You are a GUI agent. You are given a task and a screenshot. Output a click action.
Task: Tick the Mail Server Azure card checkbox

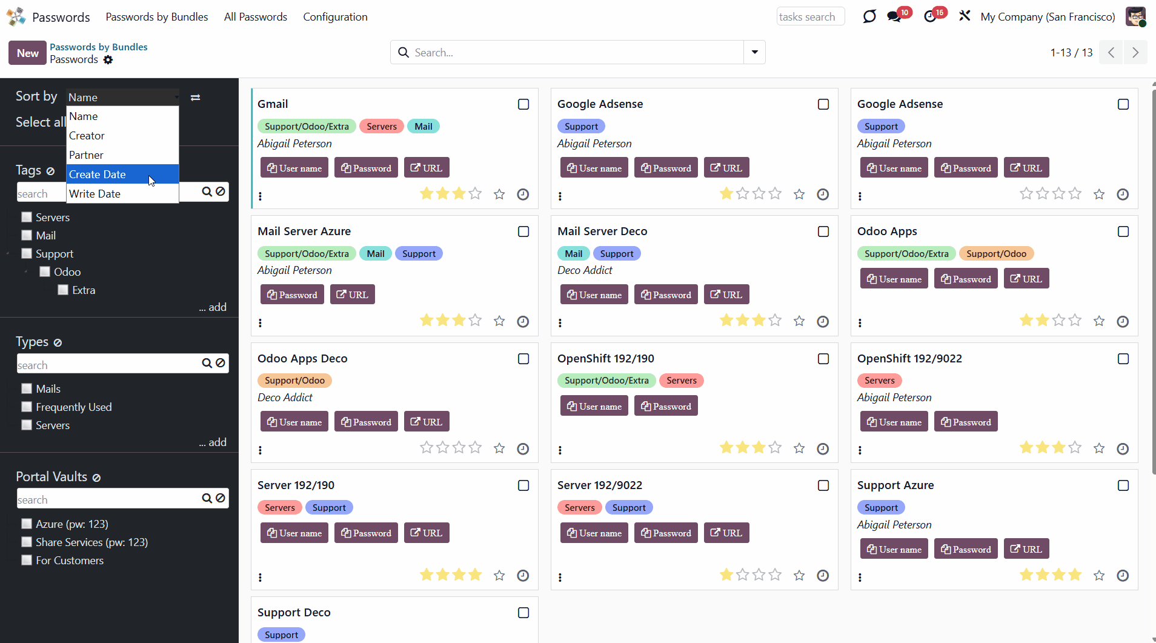click(x=523, y=232)
